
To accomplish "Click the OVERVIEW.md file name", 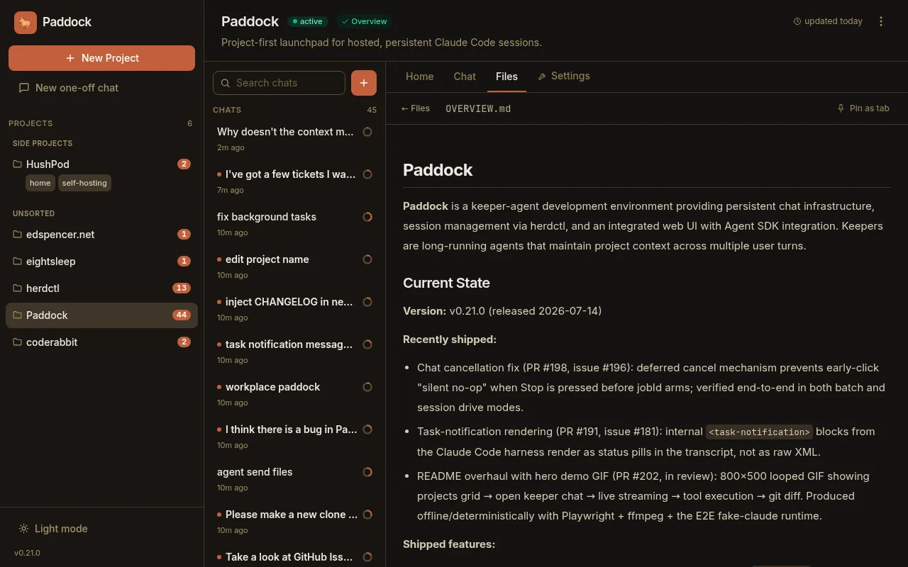I will coord(478,108).
